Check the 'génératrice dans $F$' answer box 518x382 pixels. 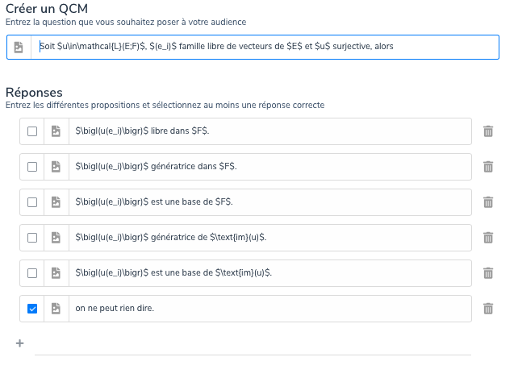click(32, 167)
